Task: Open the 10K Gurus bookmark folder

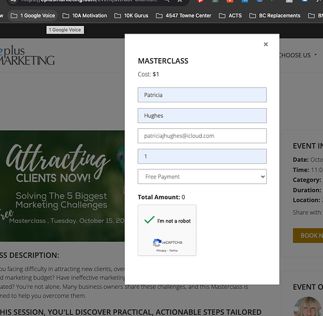Action: coord(131,16)
